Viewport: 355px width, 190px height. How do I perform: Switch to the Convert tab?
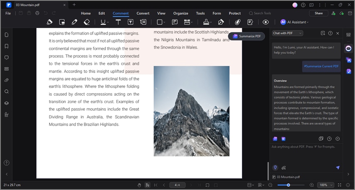coord(143,13)
